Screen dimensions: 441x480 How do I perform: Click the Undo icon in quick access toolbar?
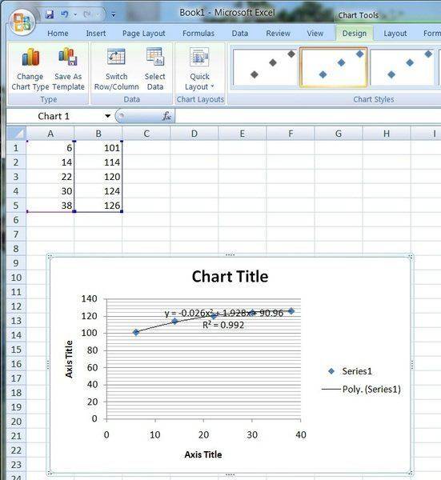64,14
